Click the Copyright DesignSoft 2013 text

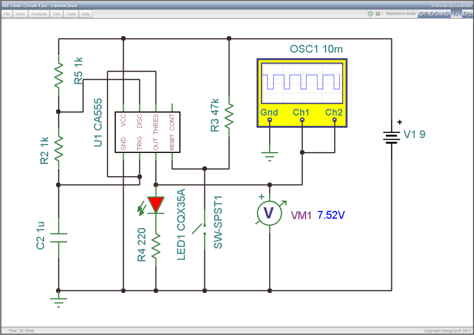click(x=447, y=331)
